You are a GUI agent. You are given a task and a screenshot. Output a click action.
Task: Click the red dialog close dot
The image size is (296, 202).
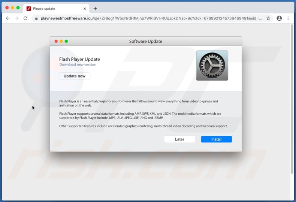(56, 41)
